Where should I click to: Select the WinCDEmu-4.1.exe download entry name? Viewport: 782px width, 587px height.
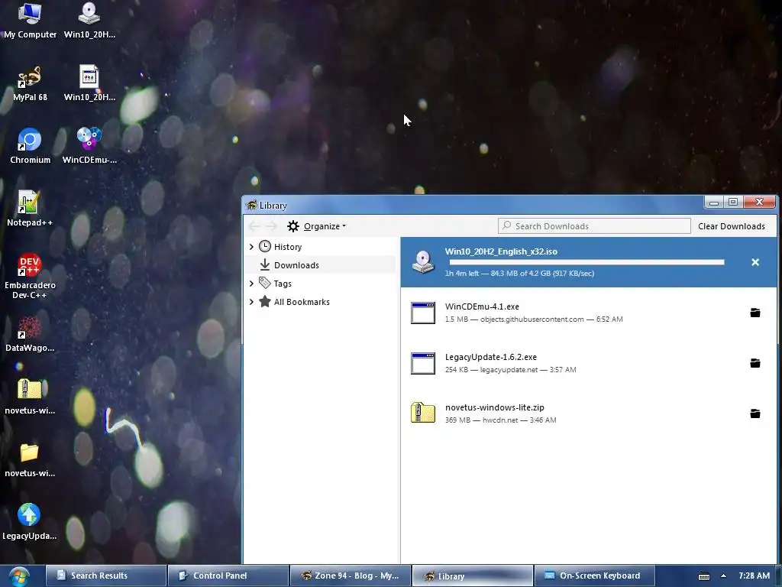(x=482, y=306)
